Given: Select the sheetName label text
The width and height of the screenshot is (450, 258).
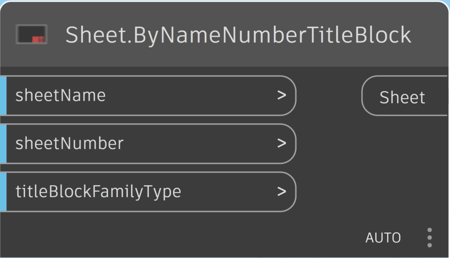Looking at the screenshot, I should pos(61,95).
